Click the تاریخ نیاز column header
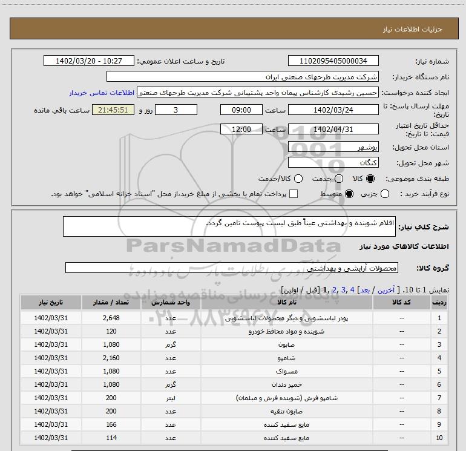 pyautogui.click(x=51, y=302)
